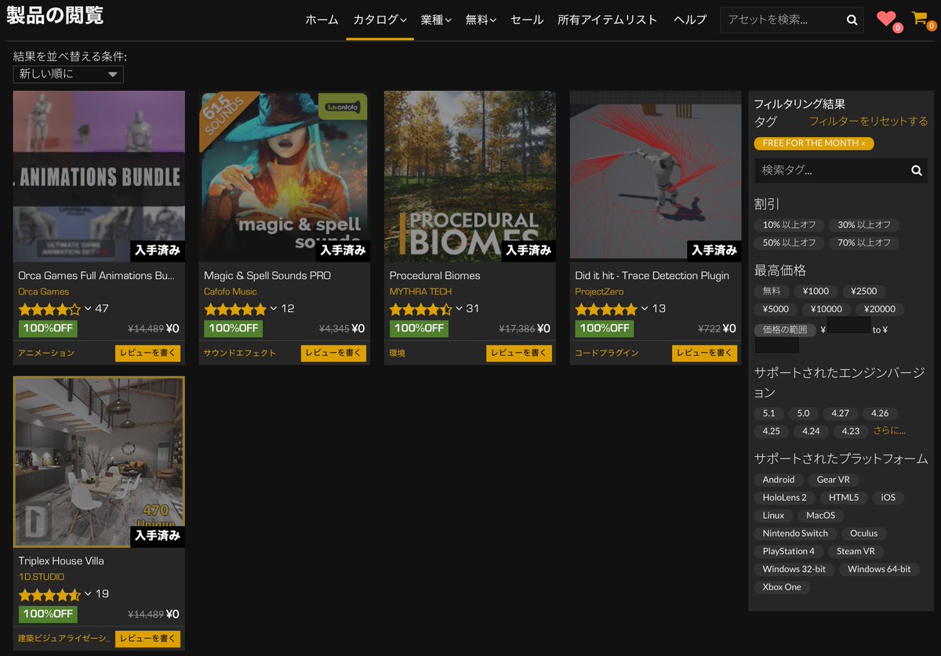
Task: Filter by Windows 64-bit platform
Action: coord(879,570)
